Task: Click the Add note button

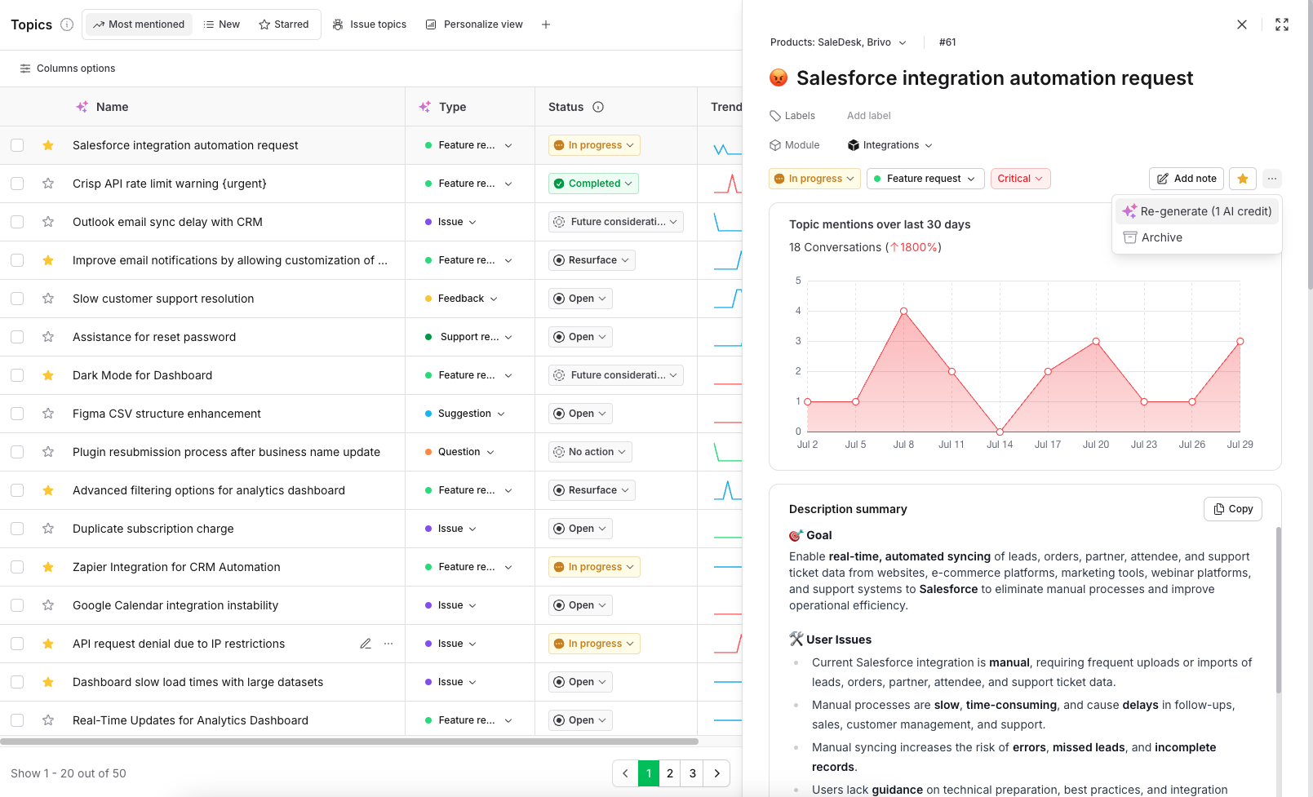Action: [1187, 179]
